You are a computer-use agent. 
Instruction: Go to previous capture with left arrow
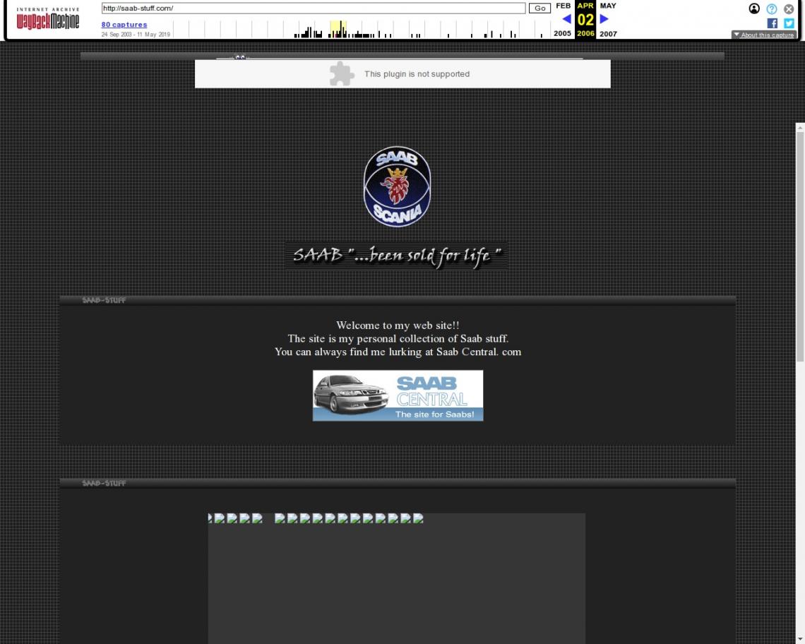[566, 19]
